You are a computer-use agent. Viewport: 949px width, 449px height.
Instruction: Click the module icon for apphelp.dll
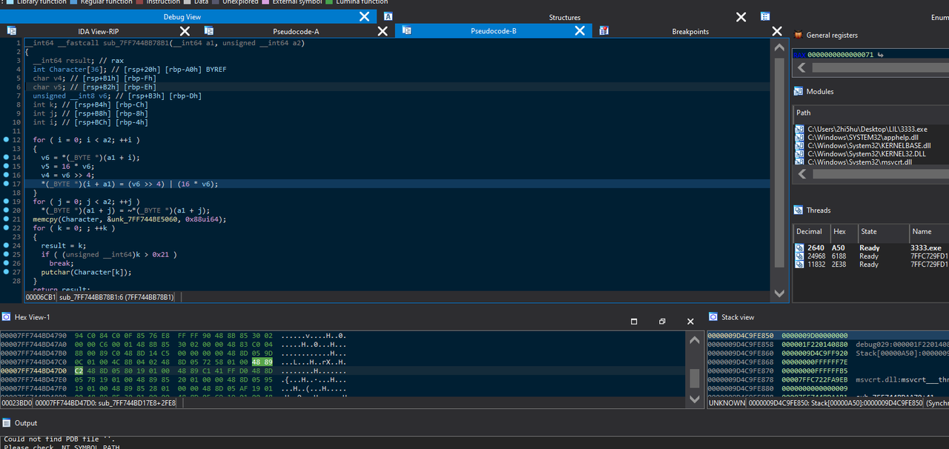799,138
